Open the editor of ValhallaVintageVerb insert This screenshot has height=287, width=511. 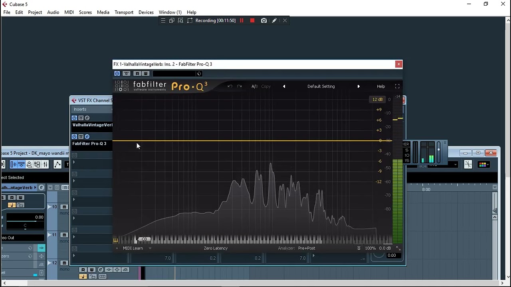coord(87,118)
